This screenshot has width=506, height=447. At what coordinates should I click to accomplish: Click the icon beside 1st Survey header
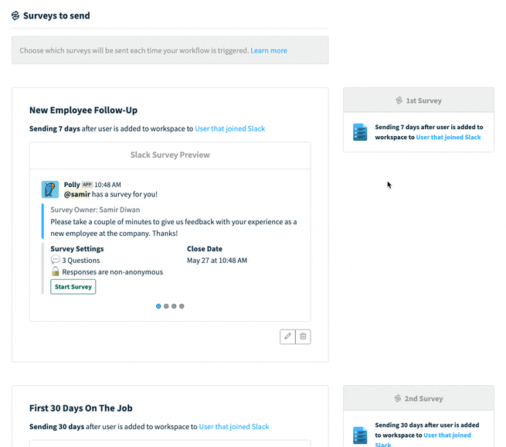click(399, 101)
